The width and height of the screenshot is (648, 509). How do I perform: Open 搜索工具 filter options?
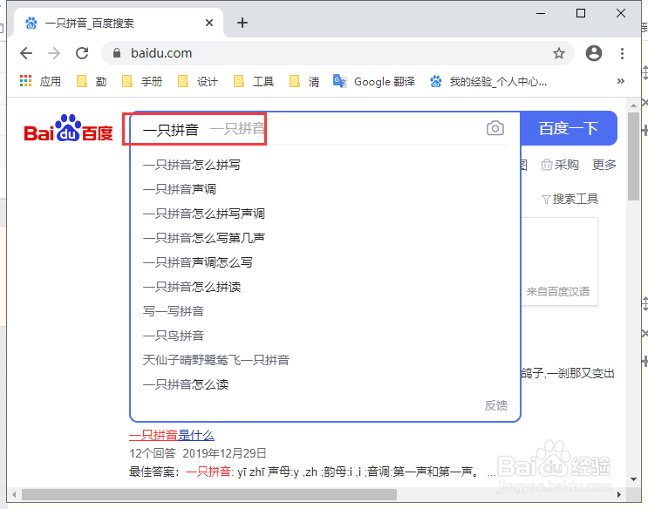click(570, 199)
